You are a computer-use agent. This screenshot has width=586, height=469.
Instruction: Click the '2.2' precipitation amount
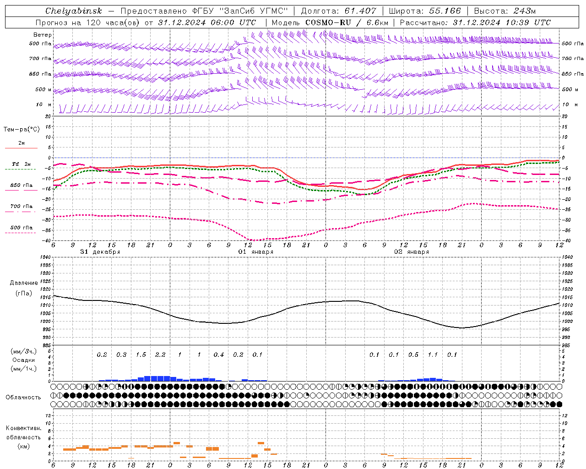pyautogui.click(x=160, y=355)
